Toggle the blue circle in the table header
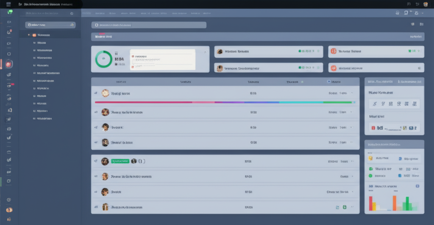The width and height of the screenshot is (434, 225). [x=329, y=82]
